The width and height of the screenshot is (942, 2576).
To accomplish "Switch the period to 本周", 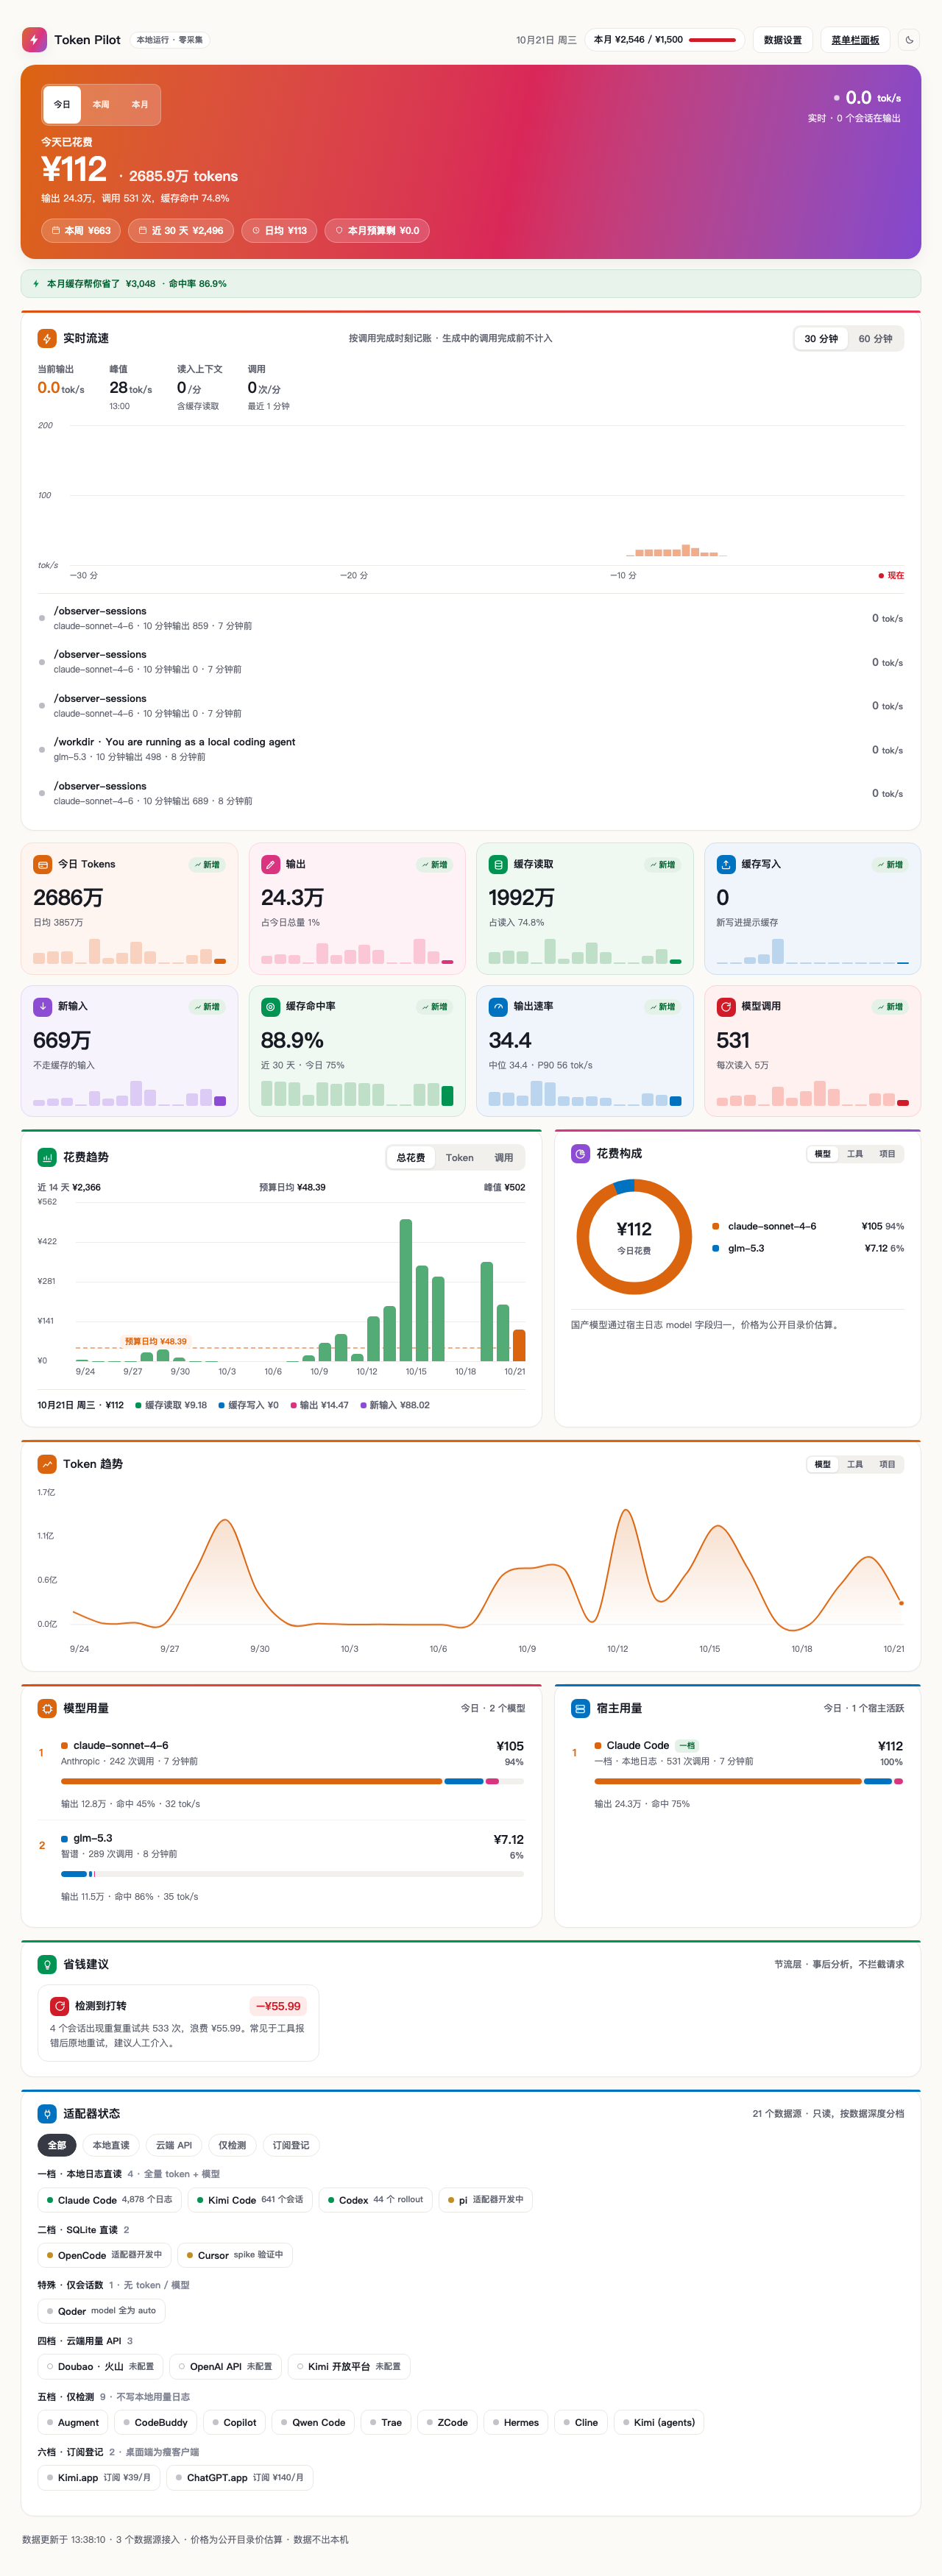I will (101, 104).
